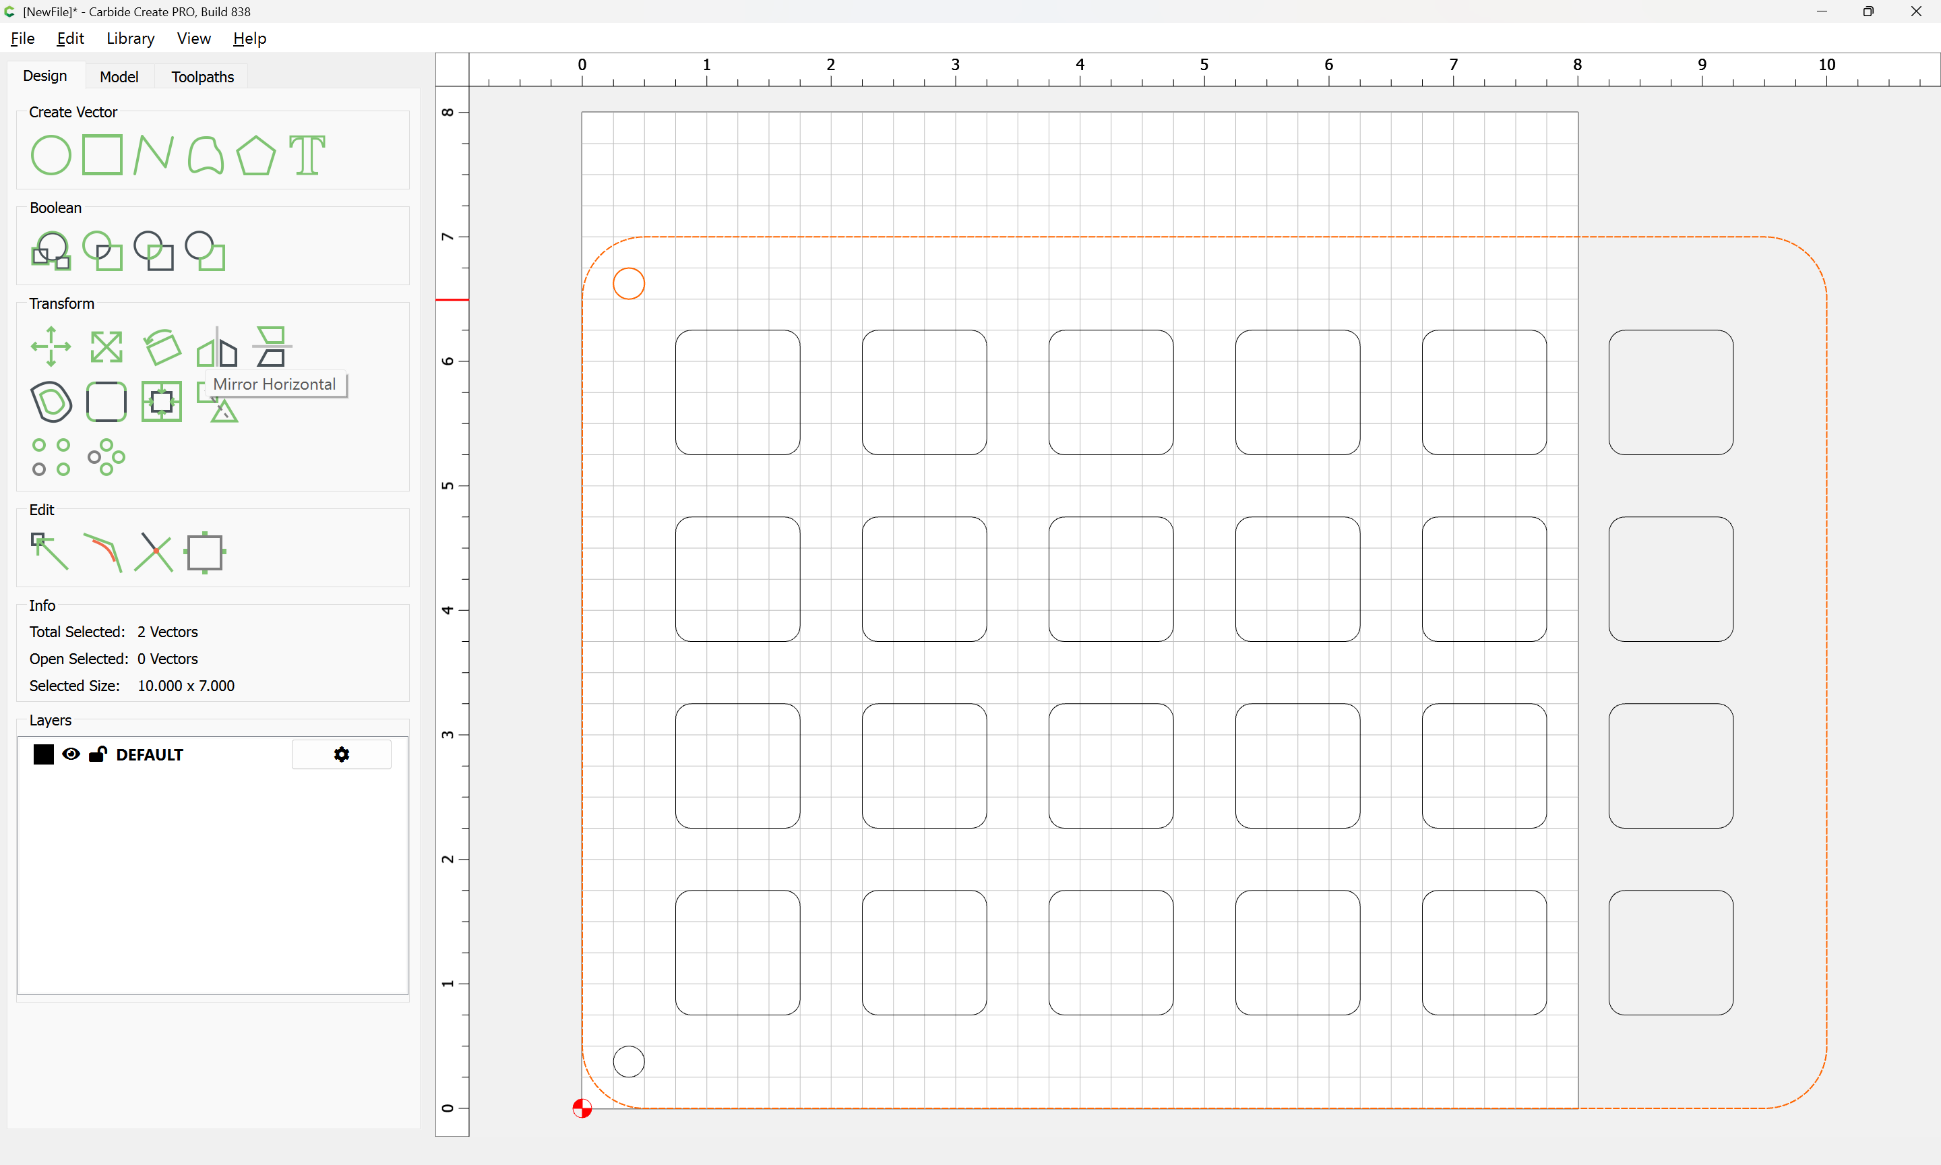Screen dimensions: 1941x1165
Task: Switch to the Design tab
Action: click(x=44, y=76)
